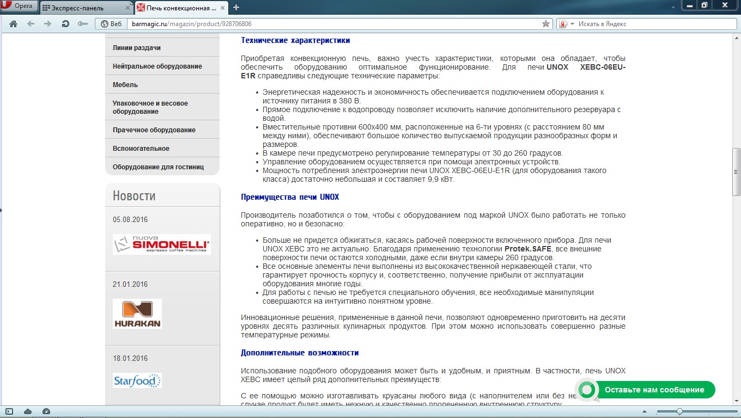This screenshot has width=741, height=418.
Task: Bookmark this page with the star
Action: click(546, 24)
